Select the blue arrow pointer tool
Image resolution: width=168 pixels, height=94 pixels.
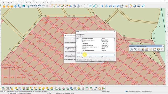pos(102,6)
